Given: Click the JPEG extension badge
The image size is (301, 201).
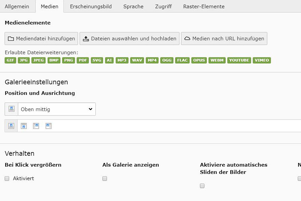Looking at the screenshot, I should coord(38,60).
